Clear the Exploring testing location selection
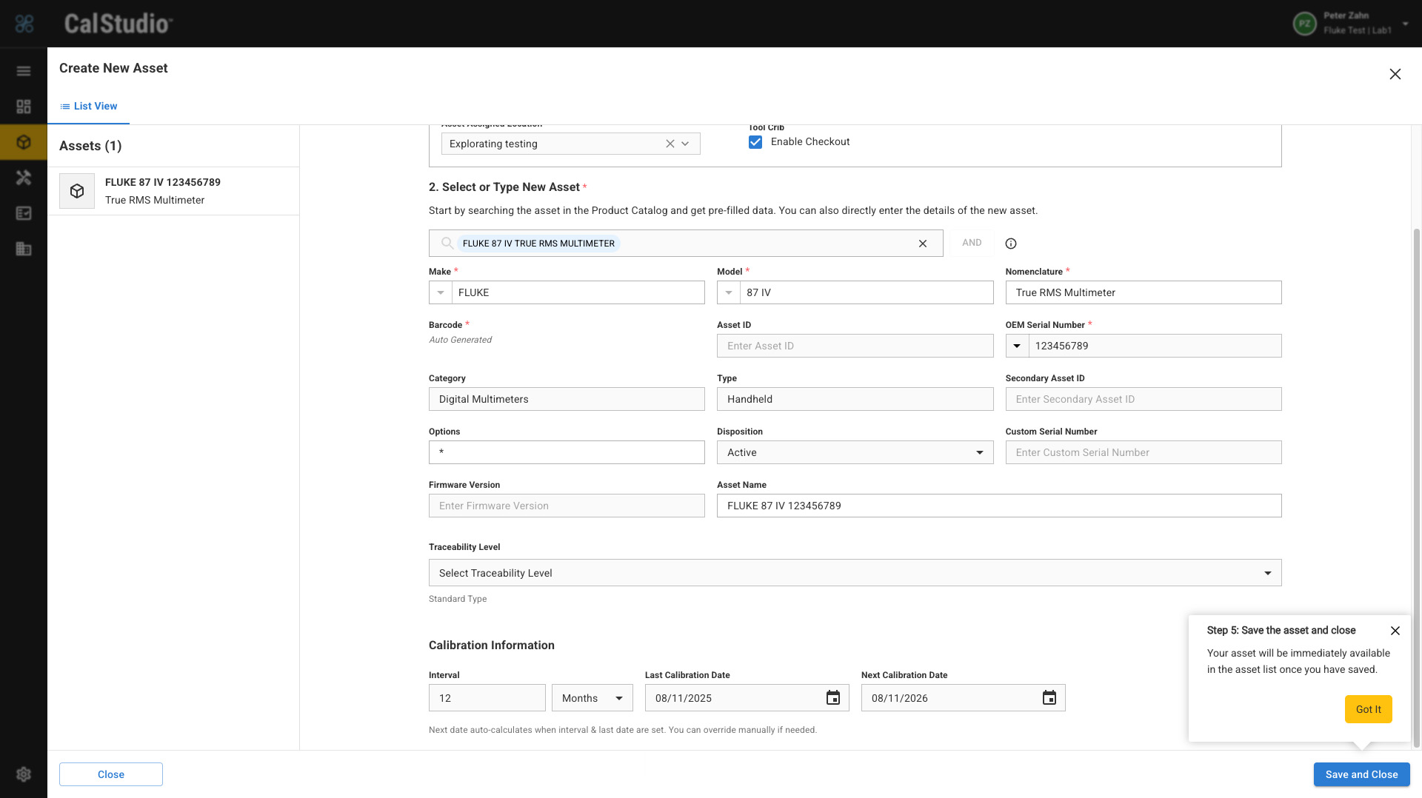Screen dimensions: 1422x798 point(670,144)
